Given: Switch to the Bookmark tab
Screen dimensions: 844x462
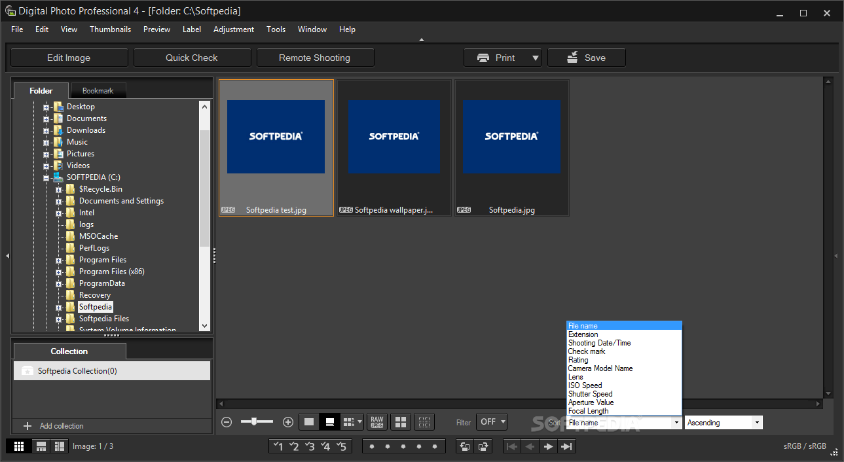Looking at the screenshot, I should click(98, 91).
